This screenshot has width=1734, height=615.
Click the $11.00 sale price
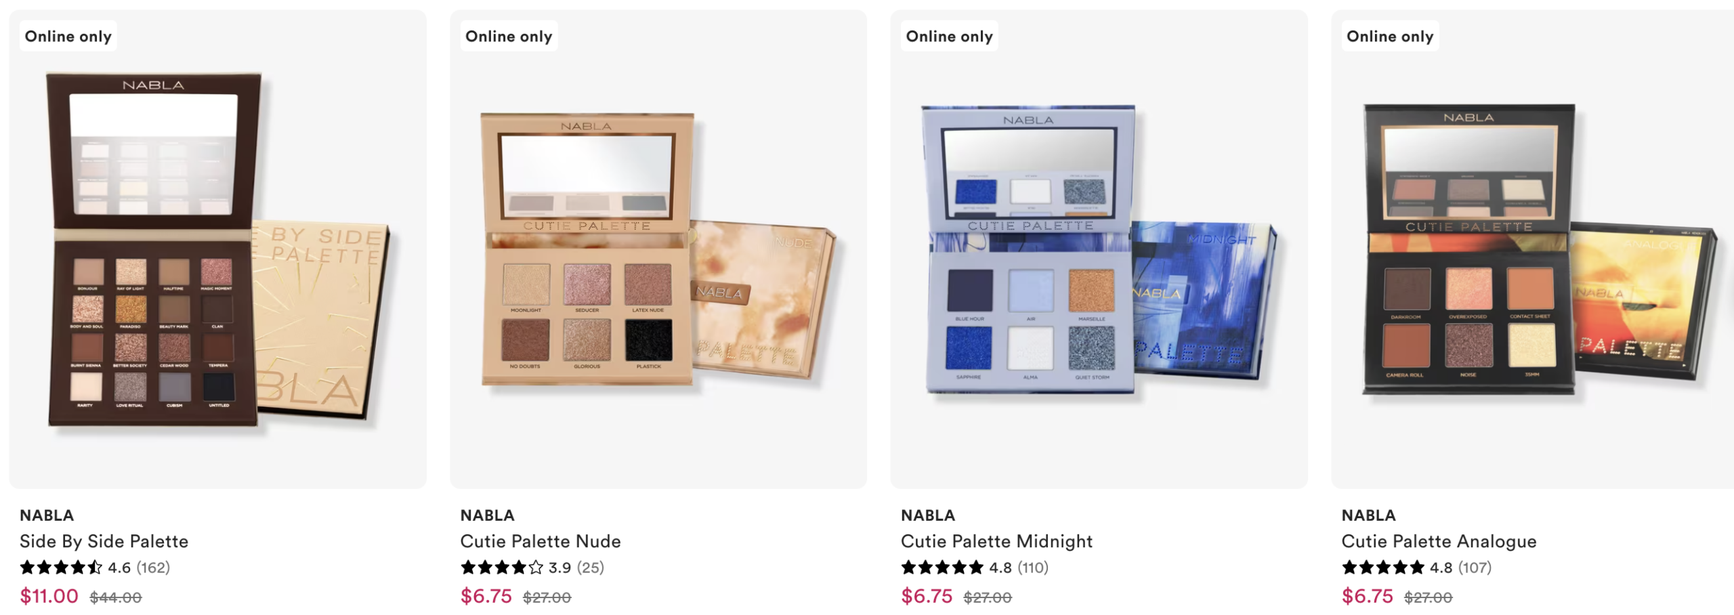coord(49,596)
